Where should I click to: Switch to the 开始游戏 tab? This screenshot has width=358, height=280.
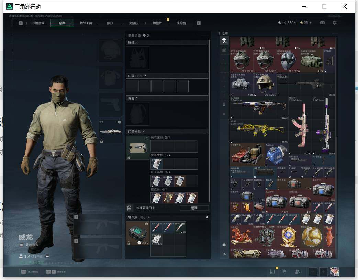(38, 23)
